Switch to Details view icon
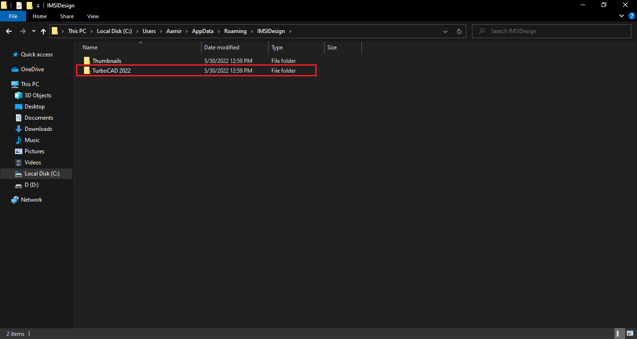 (x=619, y=334)
